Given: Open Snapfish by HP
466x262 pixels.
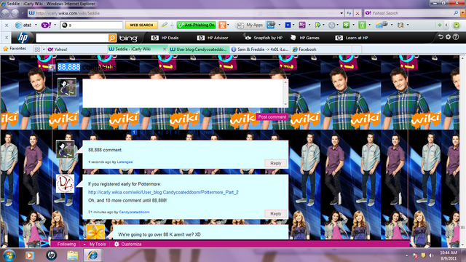Looking at the screenshot, I should (263, 38).
